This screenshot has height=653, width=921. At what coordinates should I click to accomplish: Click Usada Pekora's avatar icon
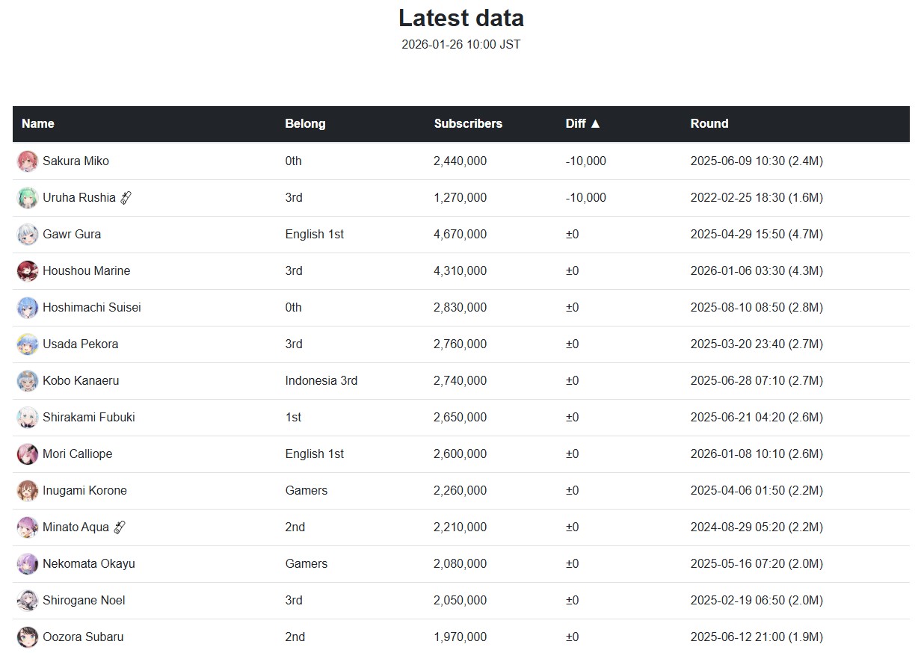pyautogui.click(x=28, y=344)
